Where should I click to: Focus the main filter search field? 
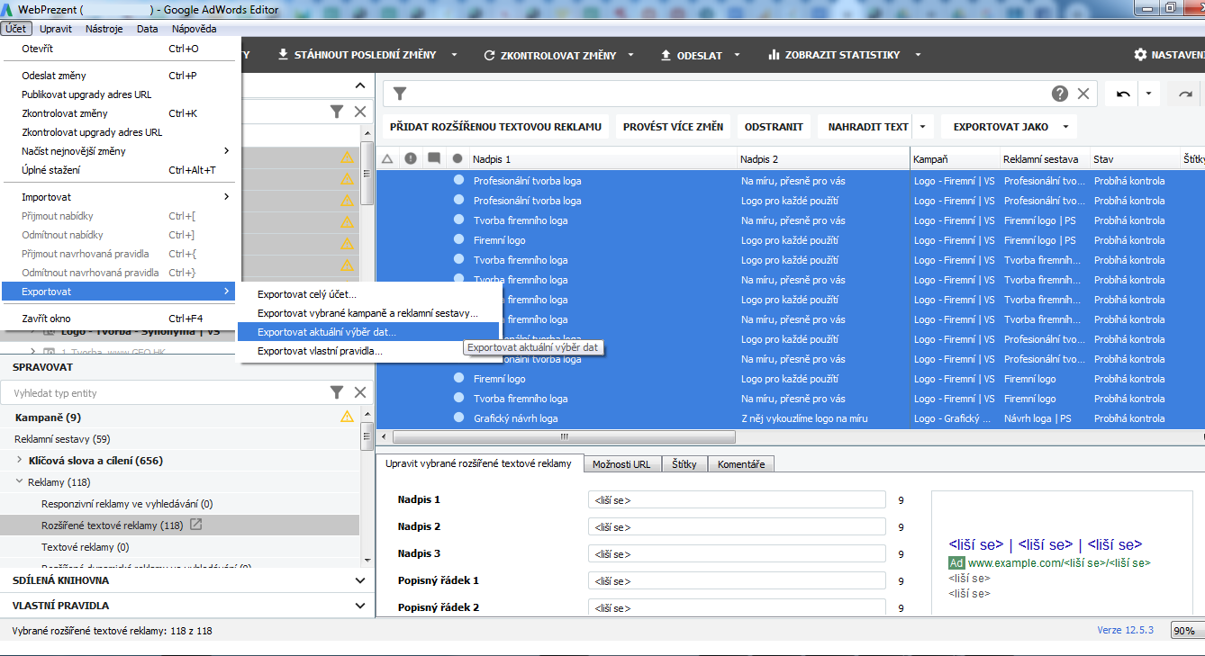coord(729,94)
